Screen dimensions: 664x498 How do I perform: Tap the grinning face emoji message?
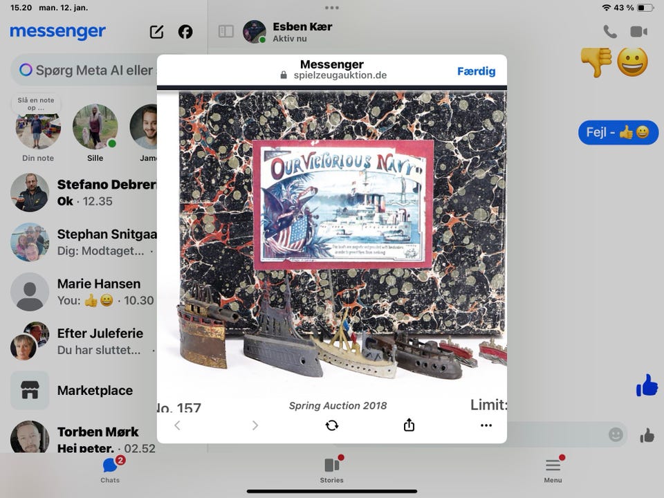pos(632,62)
